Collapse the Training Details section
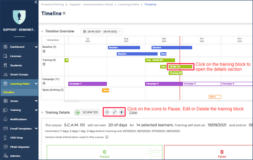The height and width of the screenshot is (160, 253). click(x=42, y=112)
